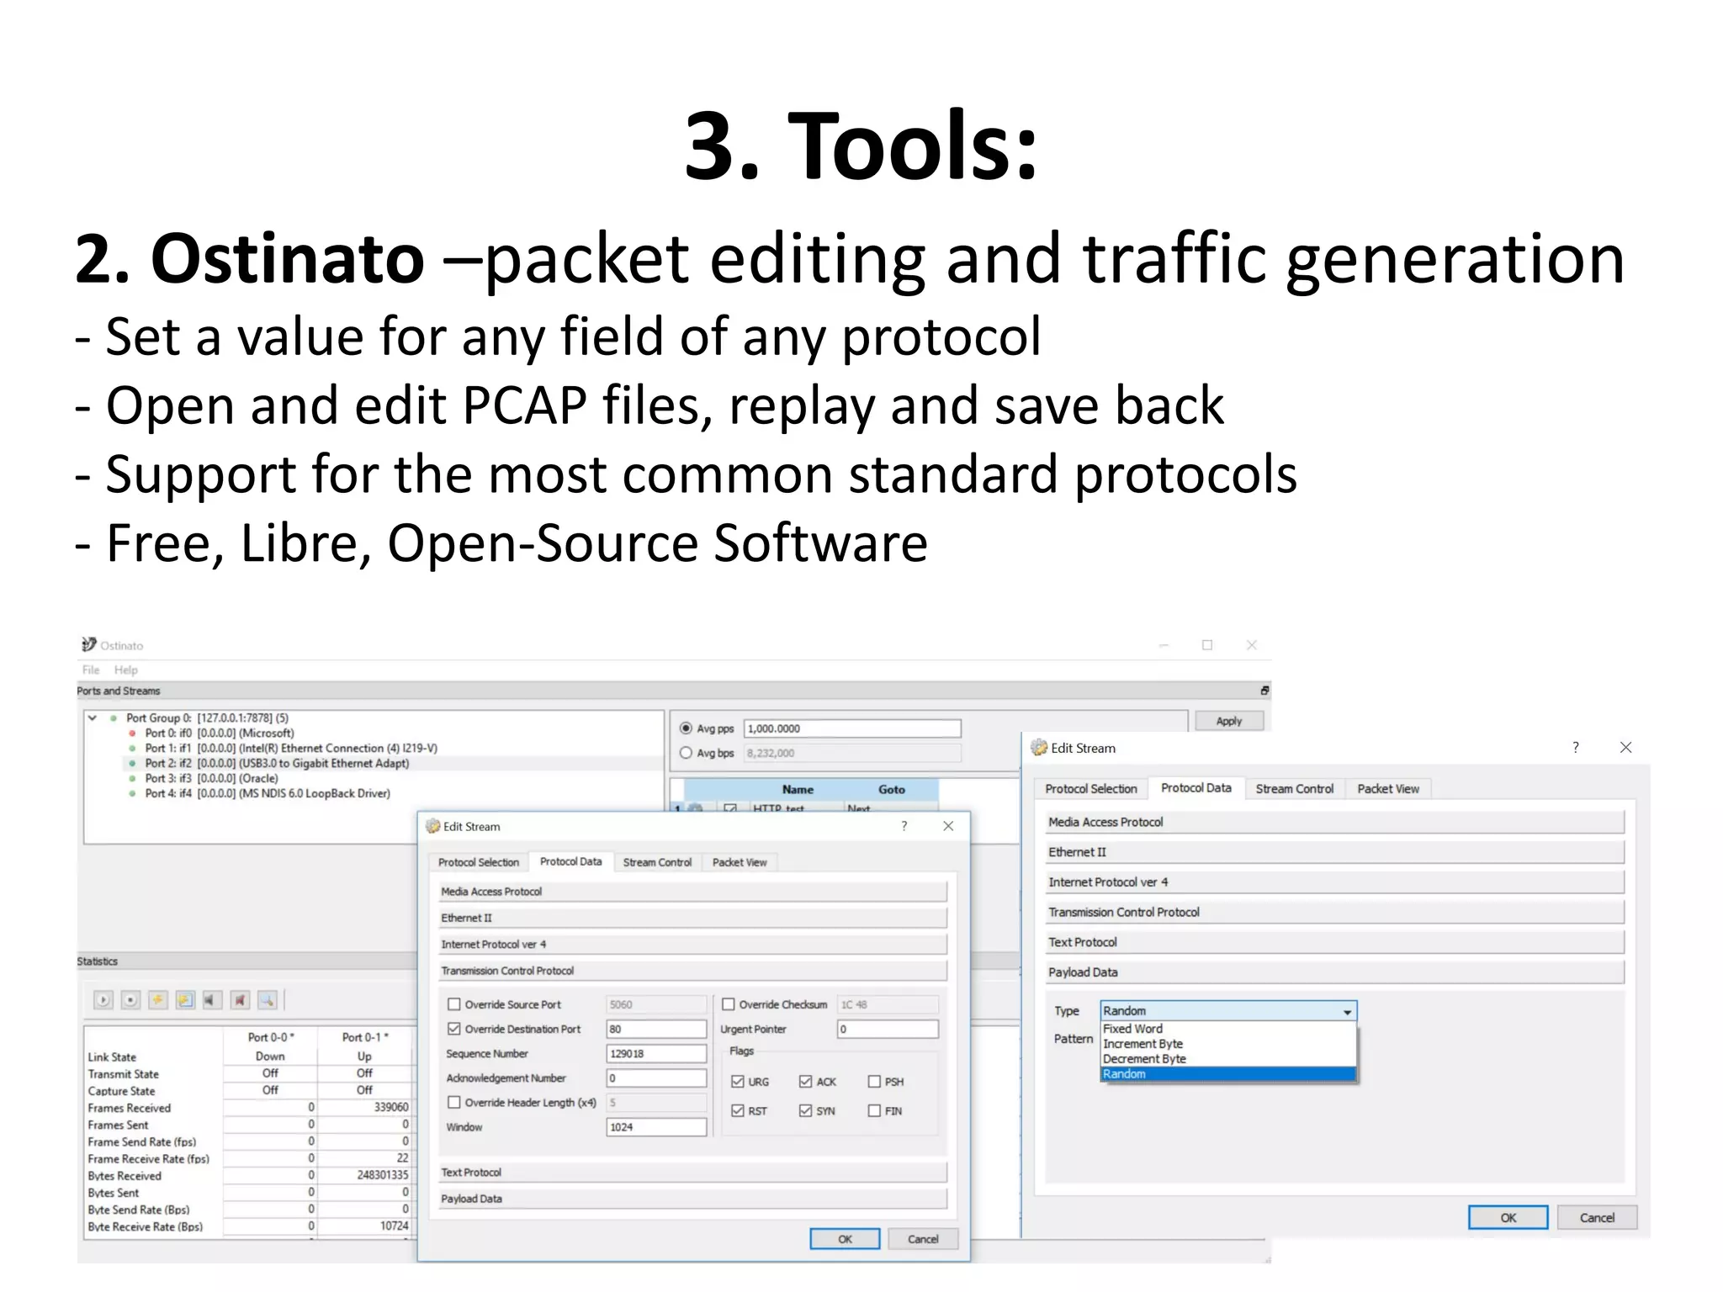Click the red status dot of Port 0: if0
Image resolution: width=1723 pixels, height=1292 pixels.
[132, 733]
